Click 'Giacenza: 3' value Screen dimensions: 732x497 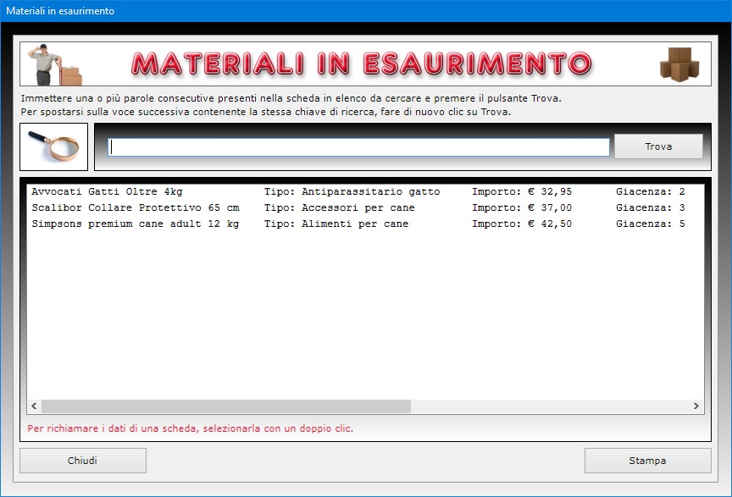point(651,207)
